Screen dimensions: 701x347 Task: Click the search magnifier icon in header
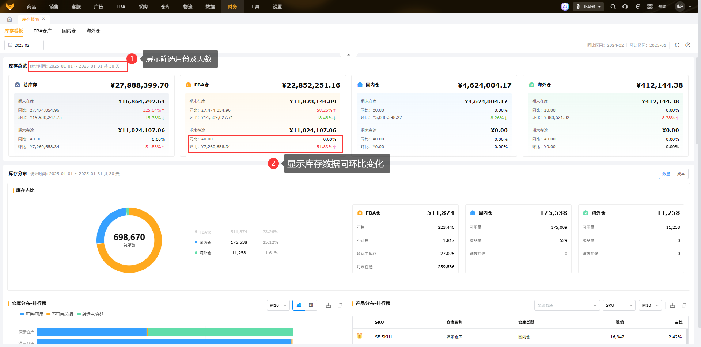pyautogui.click(x=613, y=7)
